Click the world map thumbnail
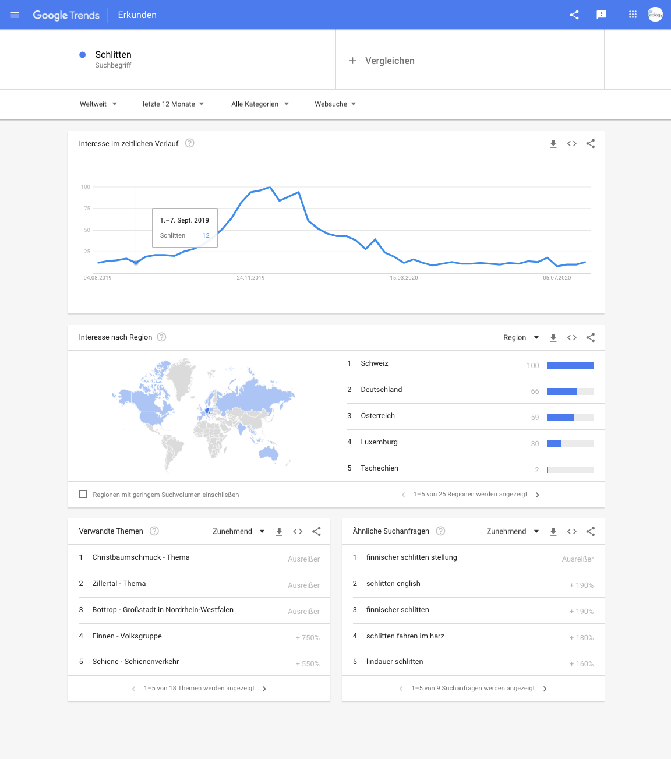Viewport: 671px width, 759px height. tap(203, 415)
